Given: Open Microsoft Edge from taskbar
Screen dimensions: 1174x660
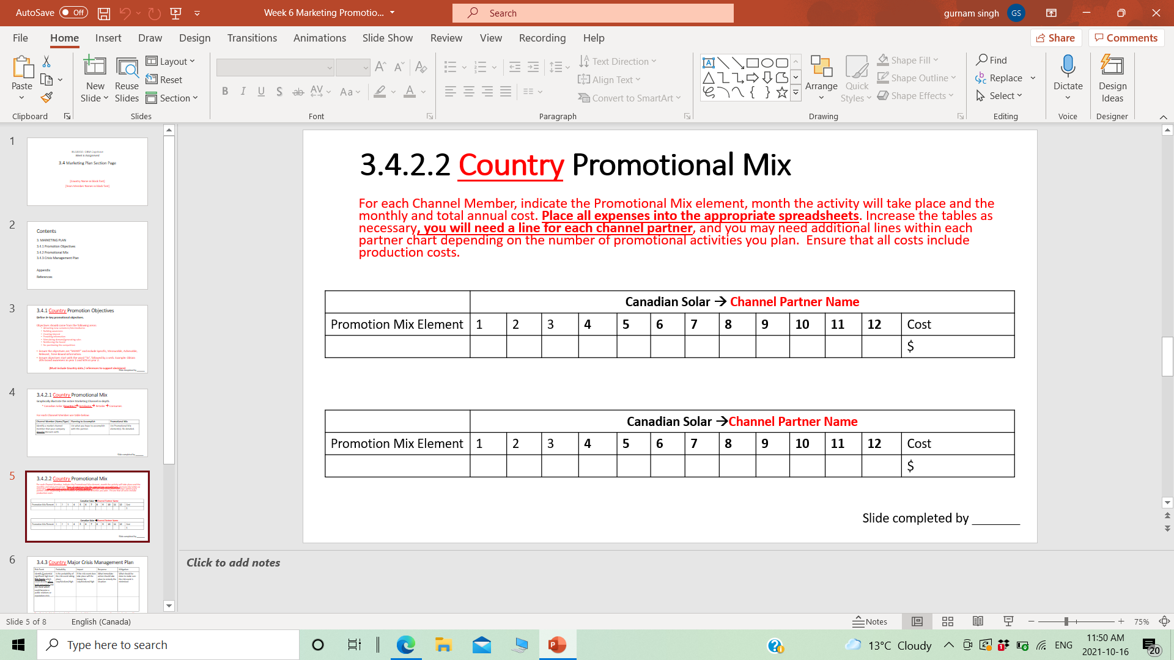Looking at the screenshot, I should pos(405,645).
